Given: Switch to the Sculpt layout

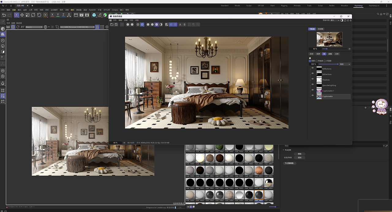Looking at the screenshot, I should tap(249, 5).
